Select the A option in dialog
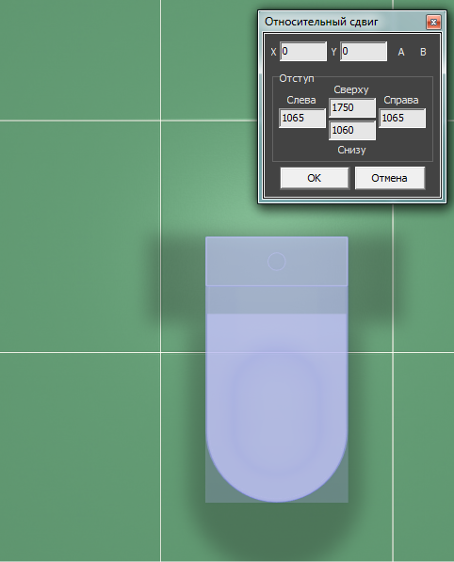454x562 pixels. click(401, 52)
